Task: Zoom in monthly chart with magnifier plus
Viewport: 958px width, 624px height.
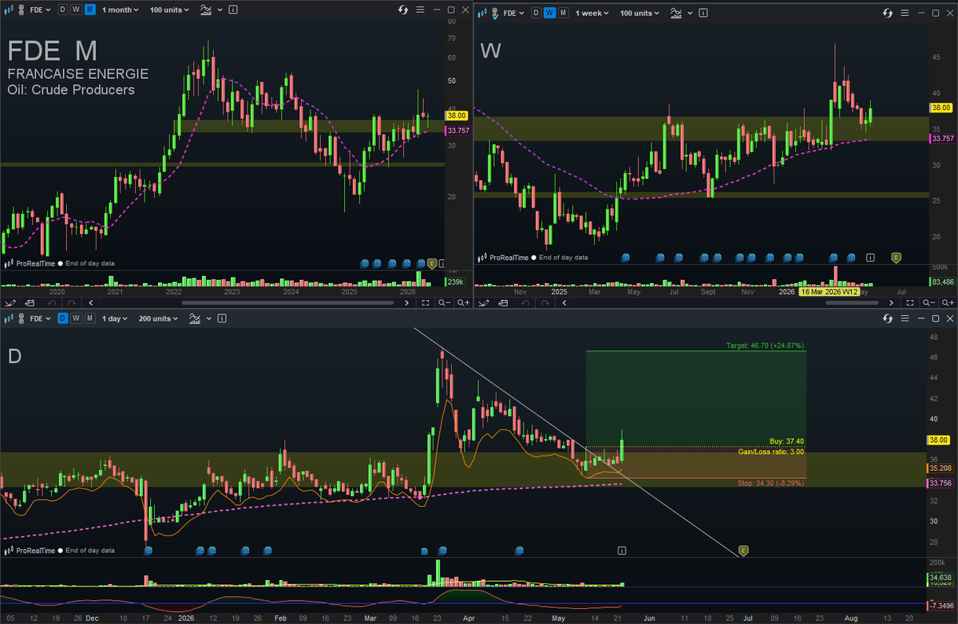Action: (x=462, y=302)
